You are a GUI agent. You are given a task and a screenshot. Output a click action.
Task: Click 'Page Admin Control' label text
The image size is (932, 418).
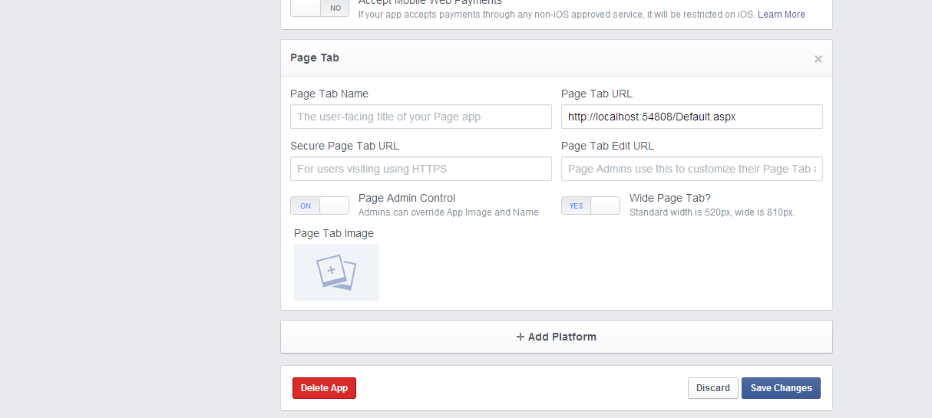[x=407, y=198]
